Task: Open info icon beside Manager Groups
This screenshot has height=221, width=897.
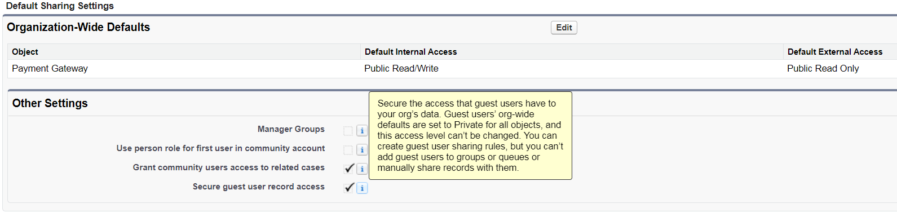Action: click(x=362, y=131)
